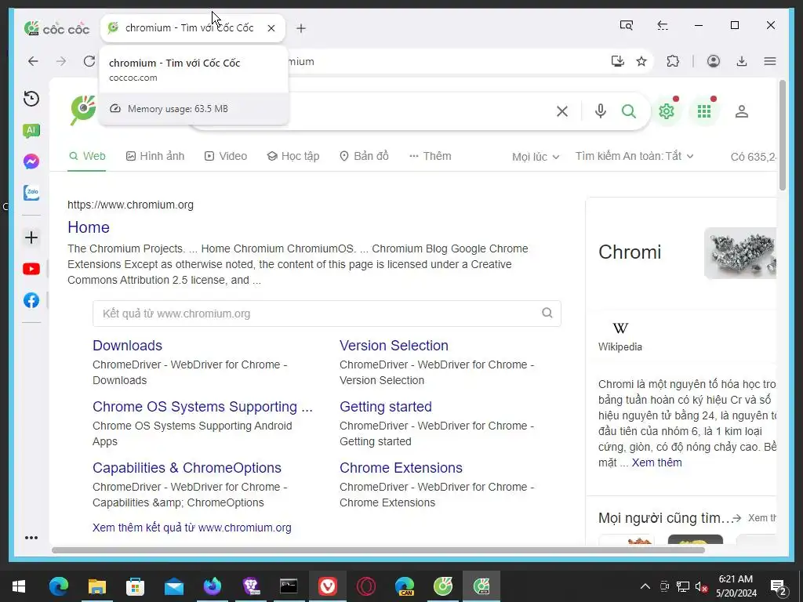803x602 pixels.
Task: Click the muted volume tray icon
Action: click(701, 586)
